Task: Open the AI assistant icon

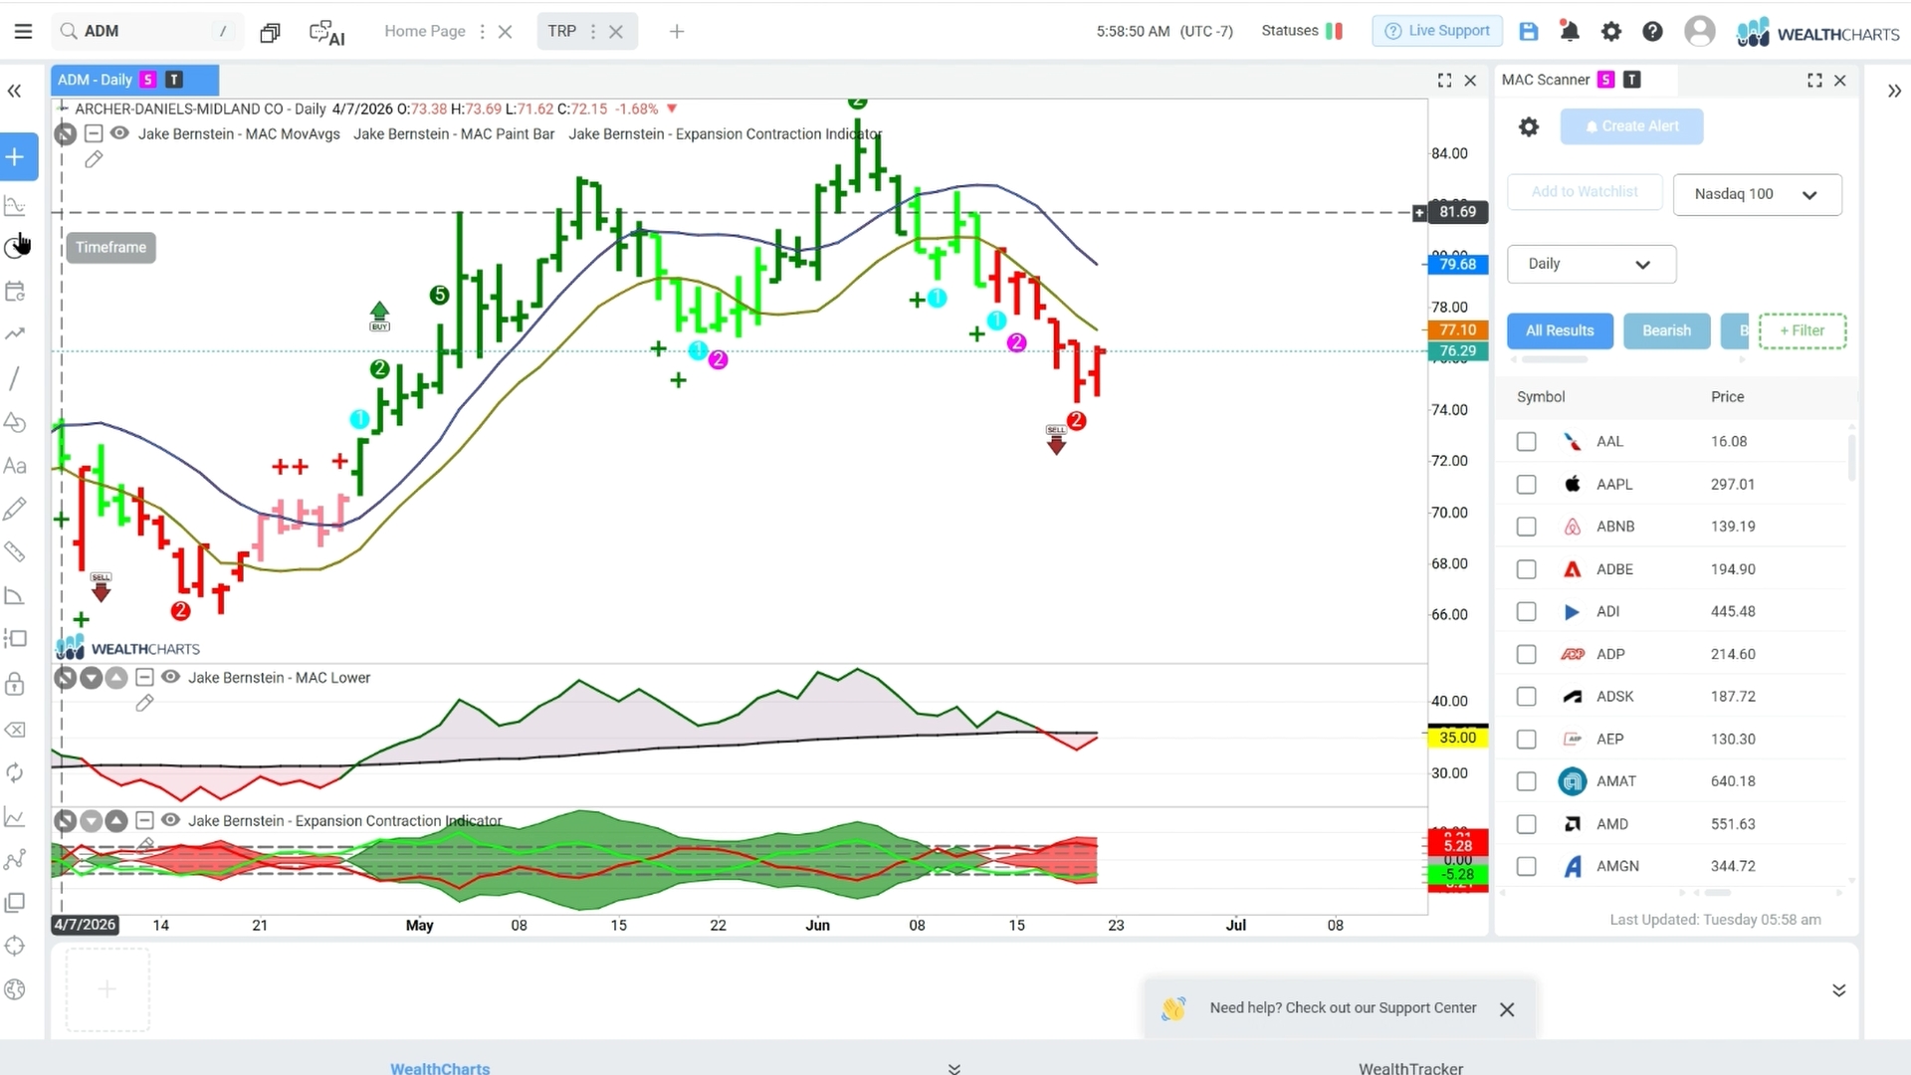Action: point(326,32)
